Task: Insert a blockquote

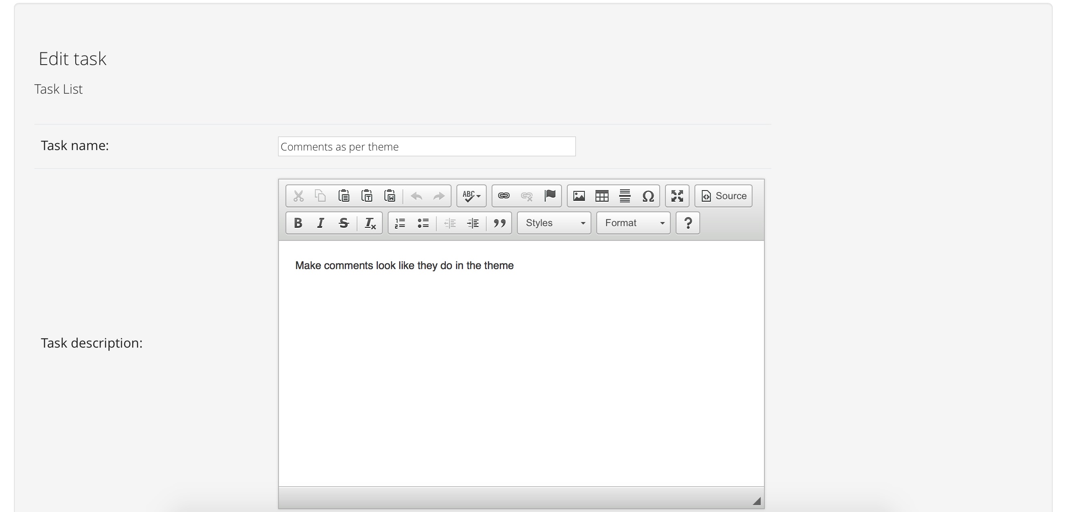Action: (x=499, y=223)
